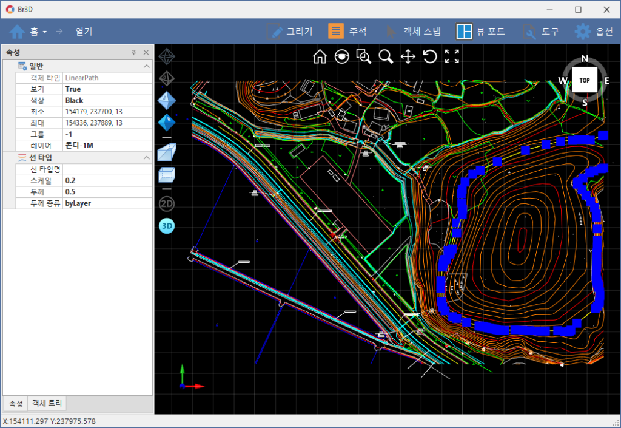Switch to the 객체 트리 tab
621x428 pixels.
click(48, 404)
